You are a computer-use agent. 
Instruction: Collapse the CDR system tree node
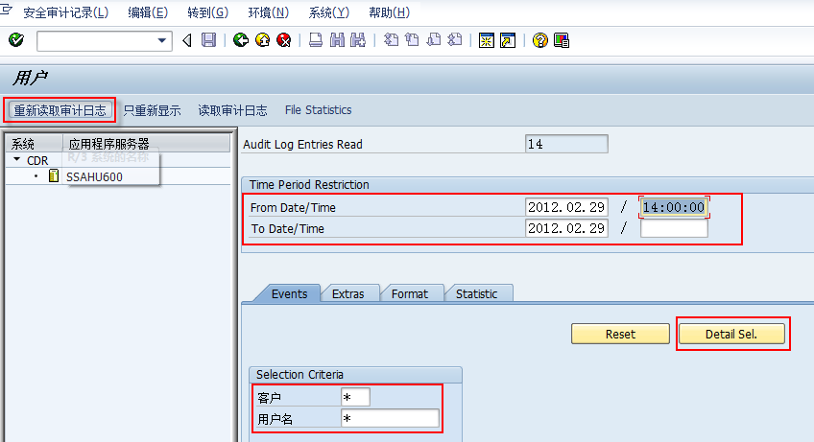(17, 160)
